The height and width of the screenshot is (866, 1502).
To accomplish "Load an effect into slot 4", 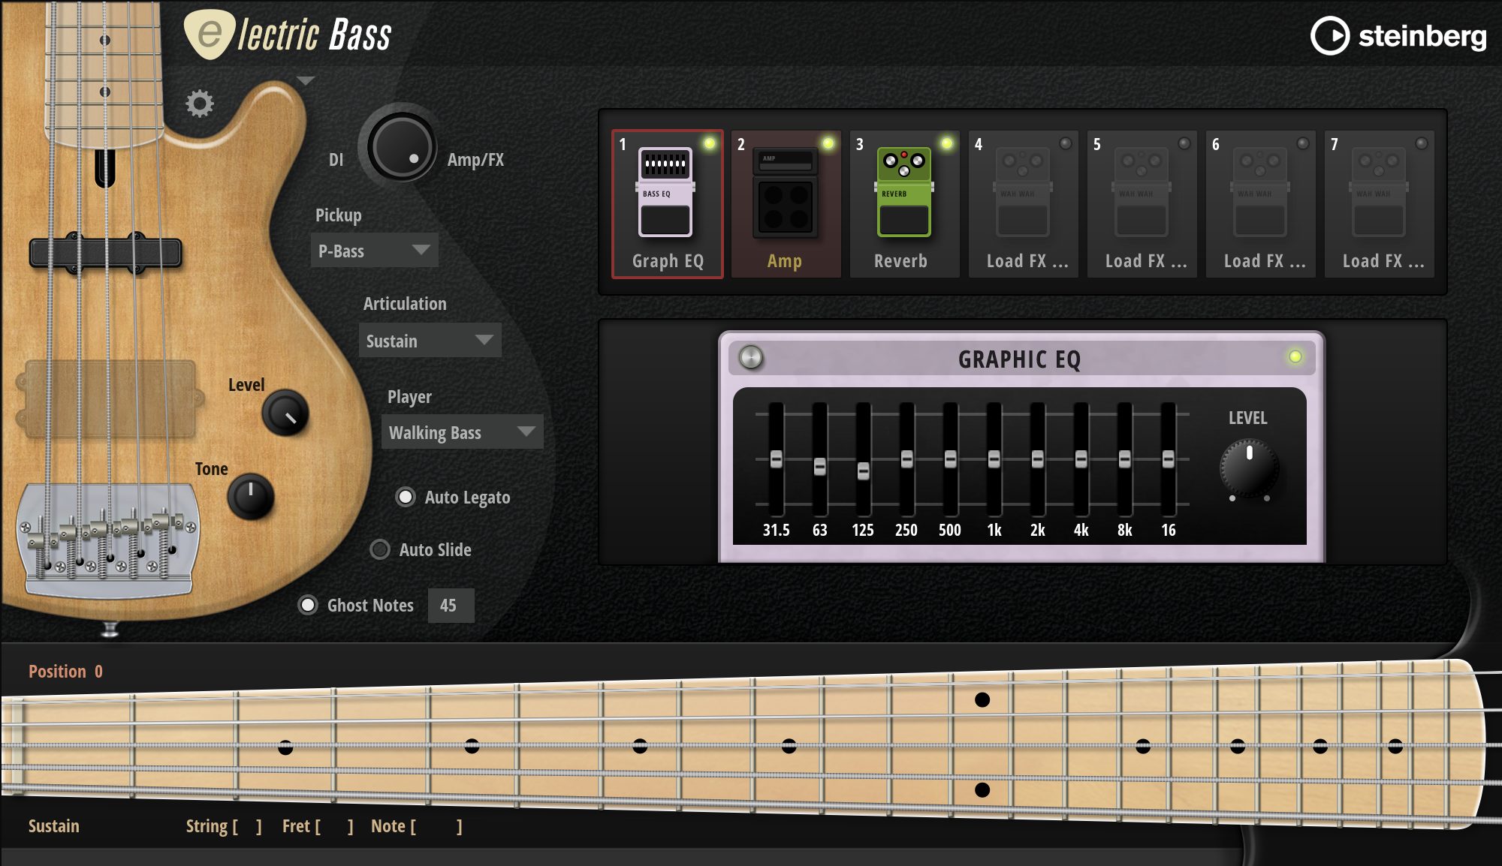I will tap(1023, 204).
